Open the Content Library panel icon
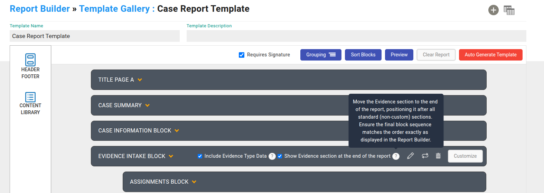 (30, 97)
